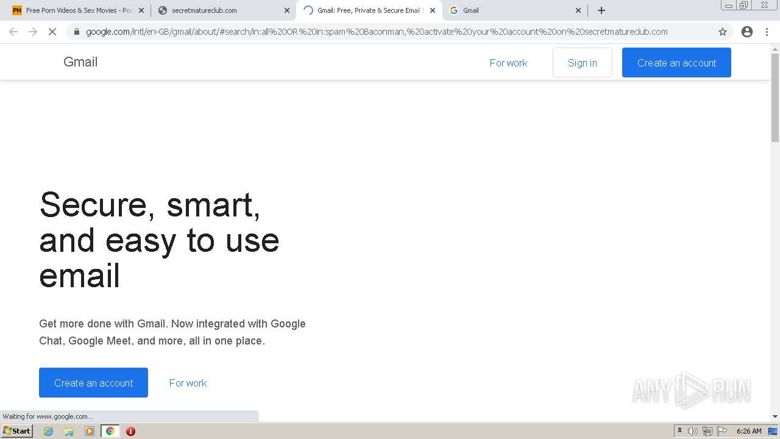780x439 pixels.
Task: Click the 'Get more done with Gmail' paragraph
Action: point(172,332)
